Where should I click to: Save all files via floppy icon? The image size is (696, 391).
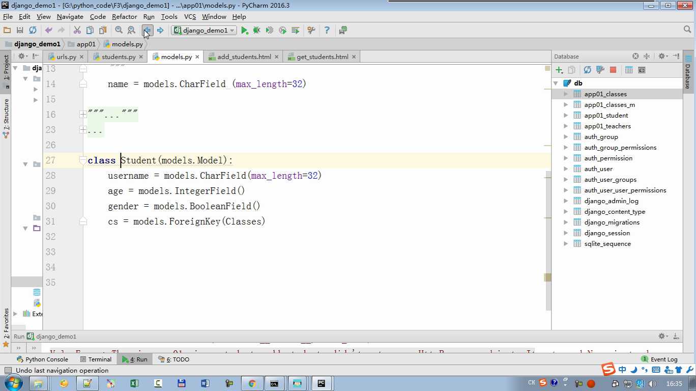coord(20,31)
